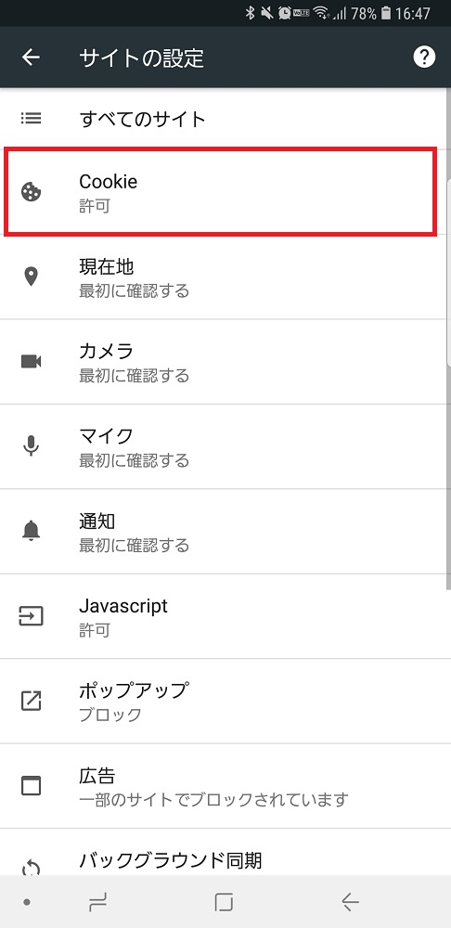Tap the ポップアップ external-link icon

pyautogui.click(x=31, y=701)
